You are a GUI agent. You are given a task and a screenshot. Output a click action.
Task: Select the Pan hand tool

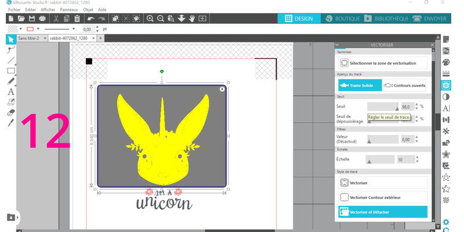191,19
